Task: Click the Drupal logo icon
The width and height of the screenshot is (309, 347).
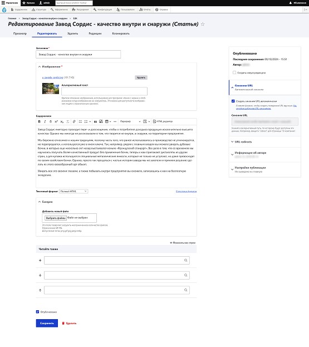Action: pyautogui.click(x=4, y=9)
